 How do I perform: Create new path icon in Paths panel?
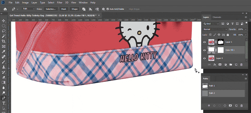236,106
